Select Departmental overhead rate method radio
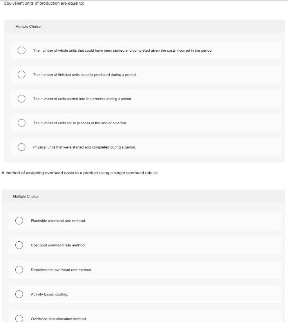This screenshot has width=288, height=322. 19,270
